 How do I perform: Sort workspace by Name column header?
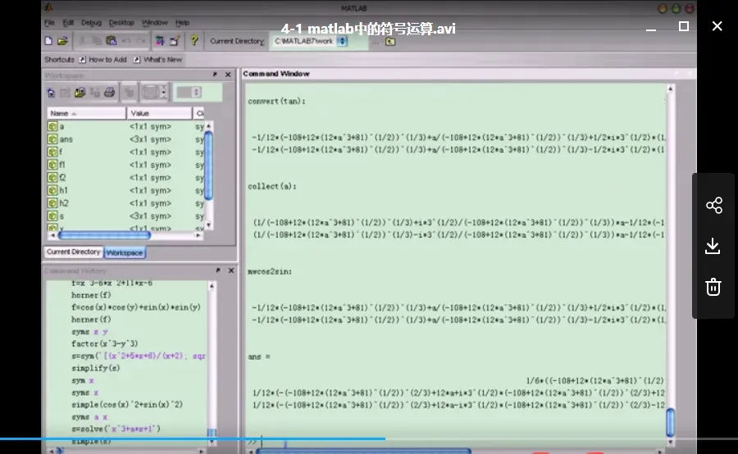tap(87, 113)
